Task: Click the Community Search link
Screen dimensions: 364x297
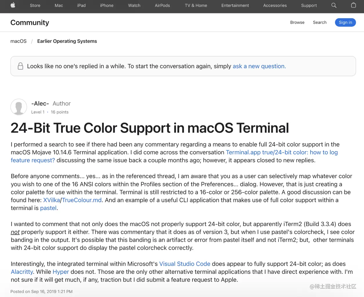Action: [x=320, y=22]
